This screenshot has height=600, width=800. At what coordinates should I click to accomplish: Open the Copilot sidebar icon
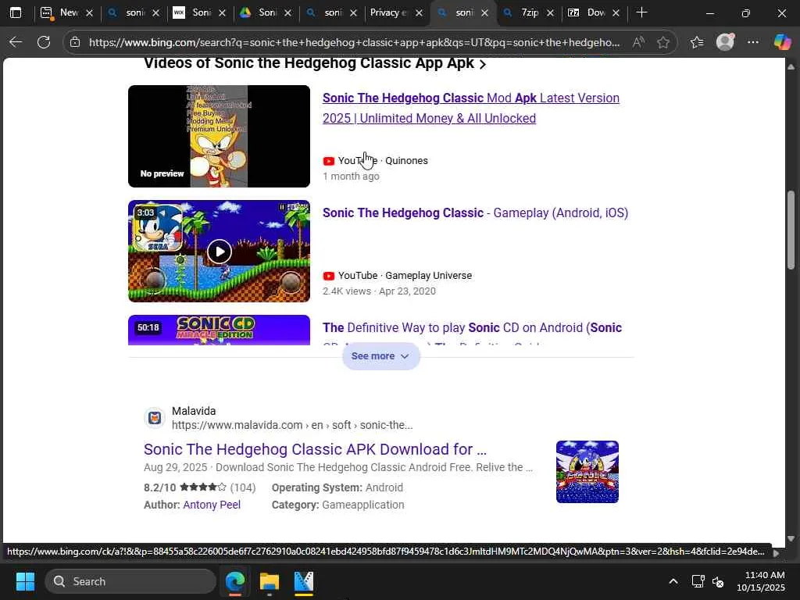click(782, 42)
